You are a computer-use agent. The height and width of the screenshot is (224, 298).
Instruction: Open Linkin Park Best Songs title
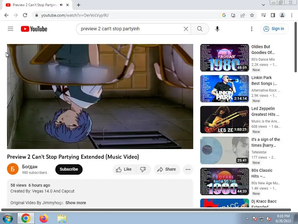click(264, 80)
